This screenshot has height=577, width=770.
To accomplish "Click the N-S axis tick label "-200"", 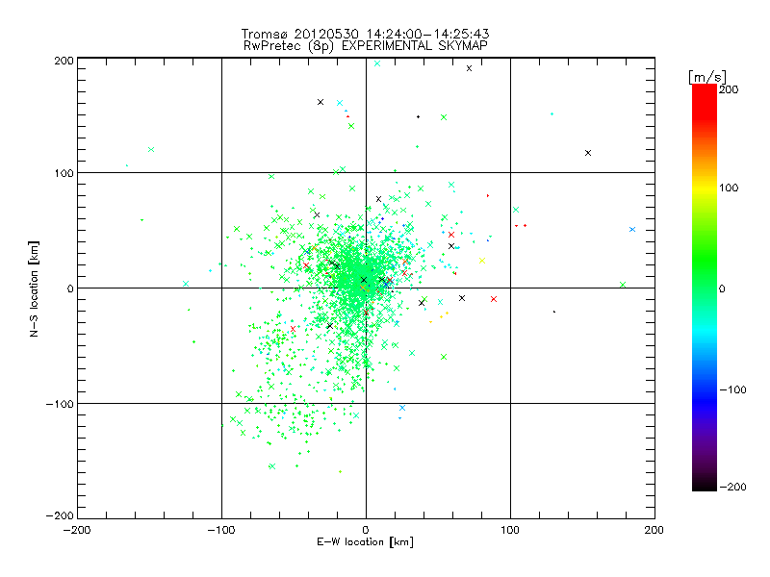I will tap(60, 516).
